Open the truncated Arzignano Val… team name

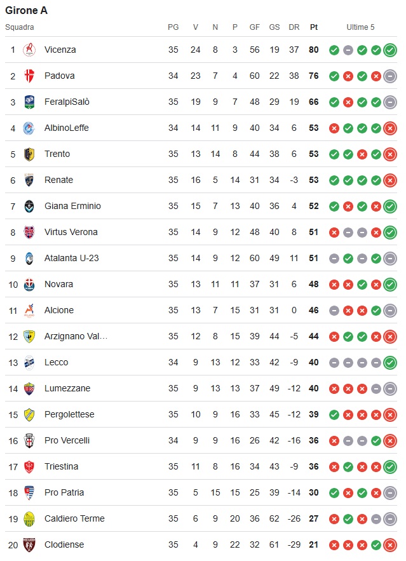pyautogui.click(x=76, y=336)
